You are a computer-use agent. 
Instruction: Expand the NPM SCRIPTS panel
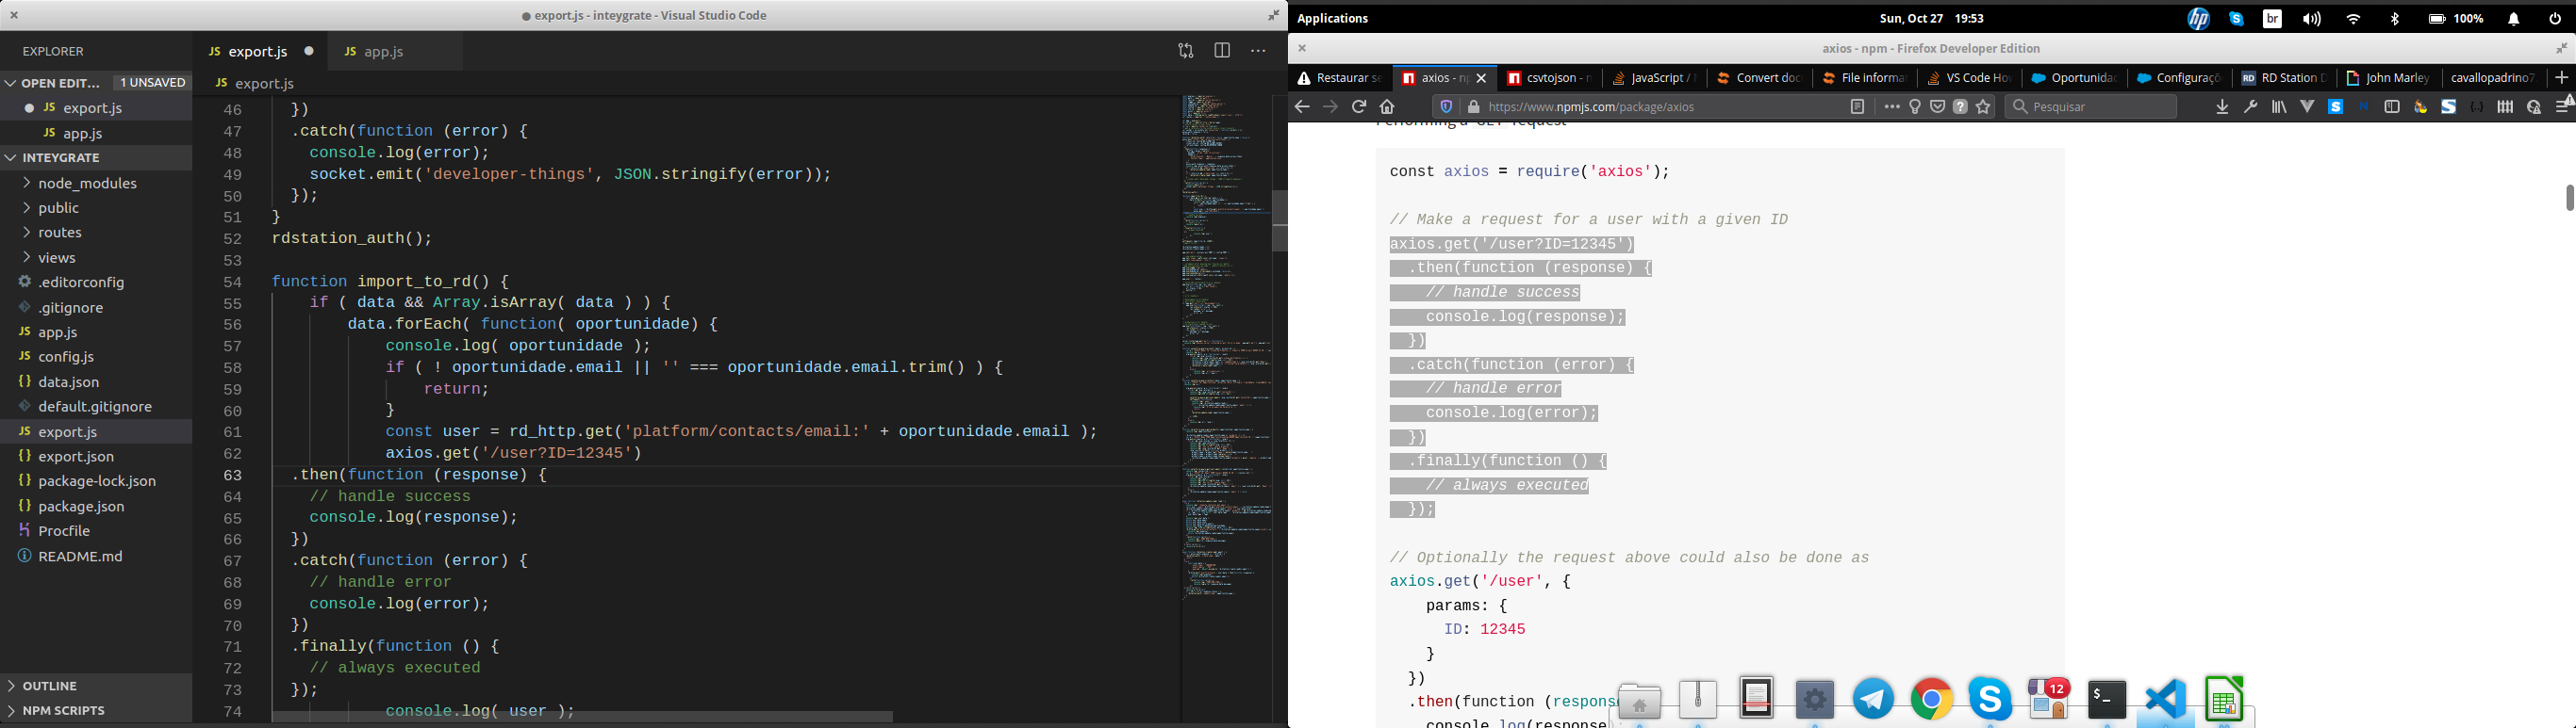64,711
